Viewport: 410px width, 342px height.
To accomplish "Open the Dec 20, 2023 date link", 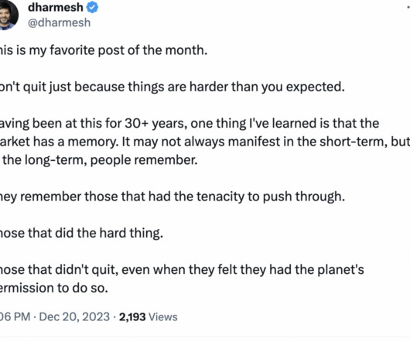I will click(x=74, y=316).
